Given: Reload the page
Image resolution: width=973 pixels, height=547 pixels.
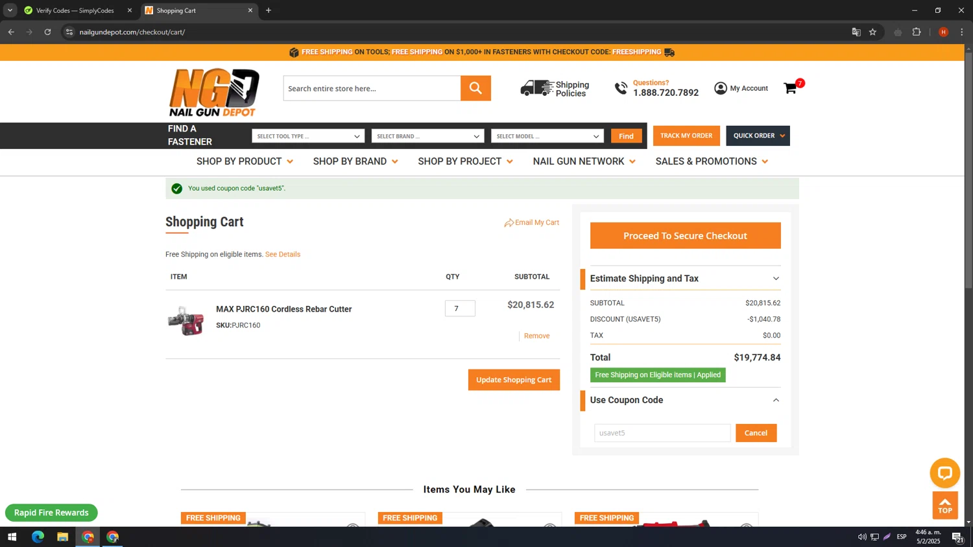Looking at the screenshot, I should (47, 32).
